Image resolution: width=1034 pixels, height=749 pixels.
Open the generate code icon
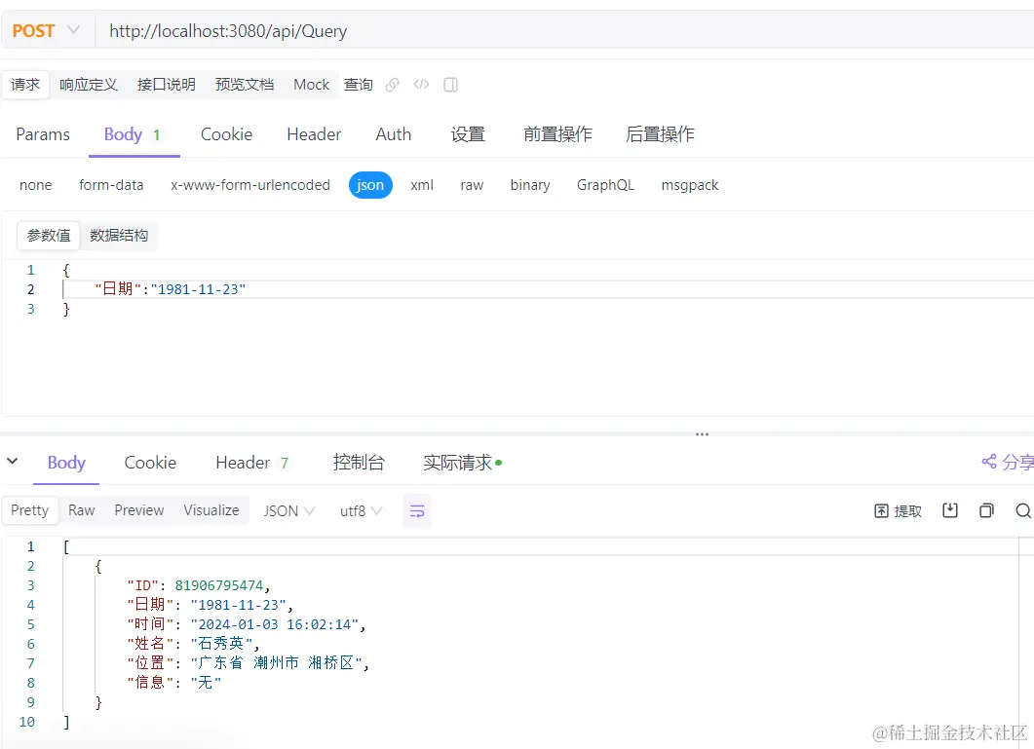pyautogui.click(x=421, y=85)
